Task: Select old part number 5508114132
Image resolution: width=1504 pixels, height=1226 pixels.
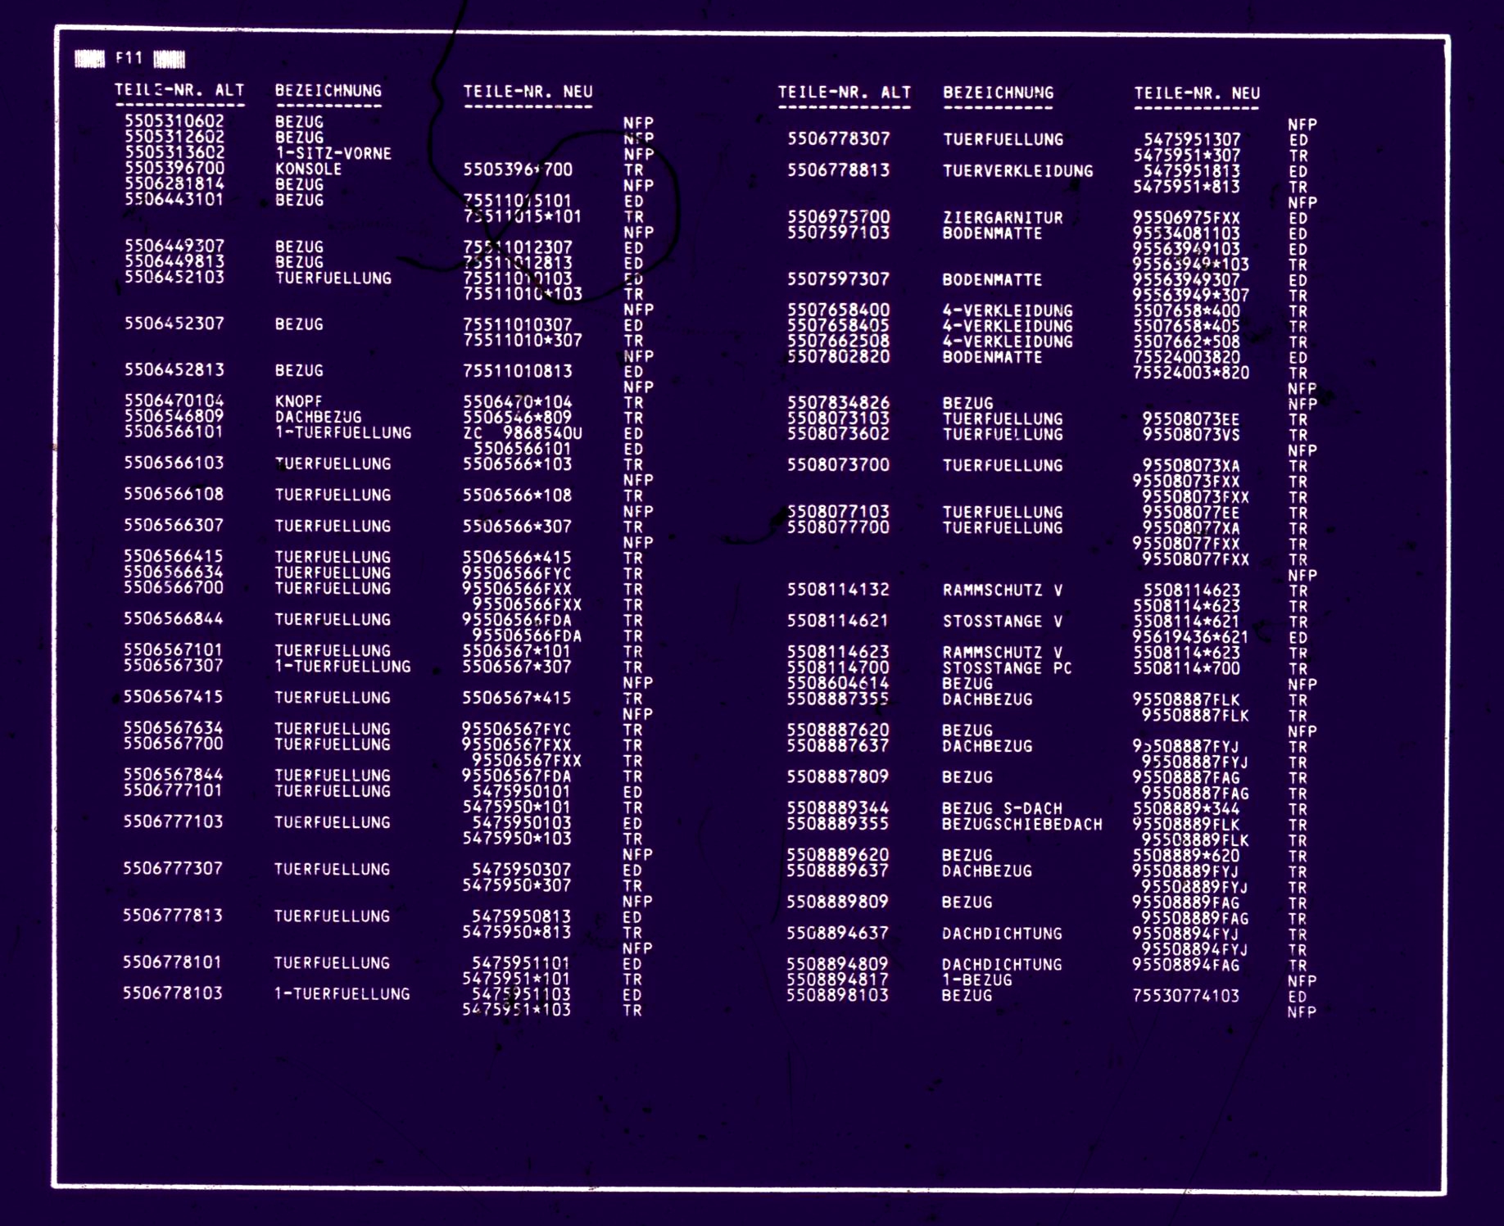Action: pos(838,590)
